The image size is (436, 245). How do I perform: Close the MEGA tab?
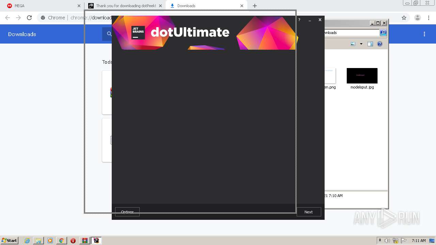tap(79, 6)
